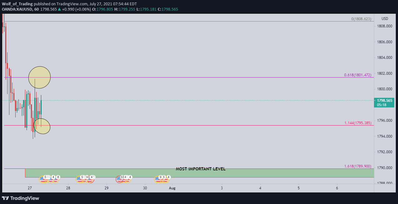
Task: Click the MOST IMPORTANT LEVEL text annotation
Action: 201,169
